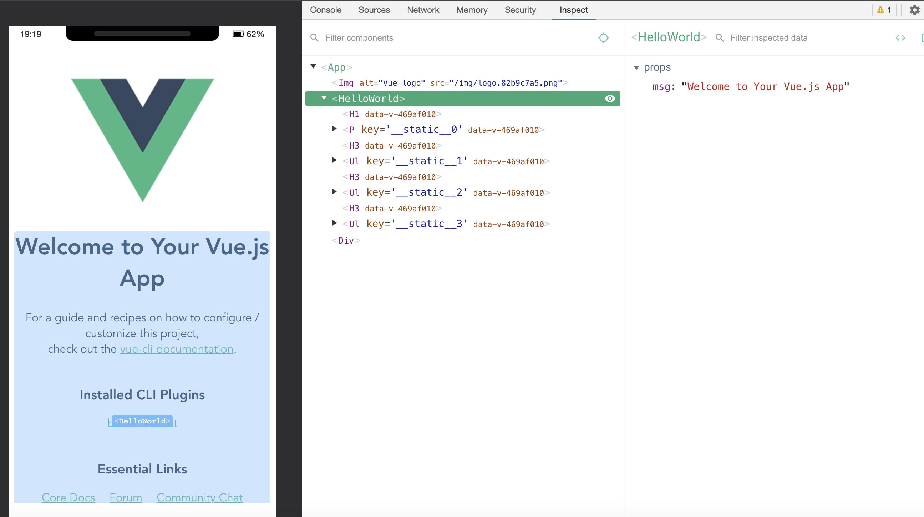This screenshot has height=517, width=924.
Task: Collapse the HelloWorld component tree
Action: click(324, 98)
